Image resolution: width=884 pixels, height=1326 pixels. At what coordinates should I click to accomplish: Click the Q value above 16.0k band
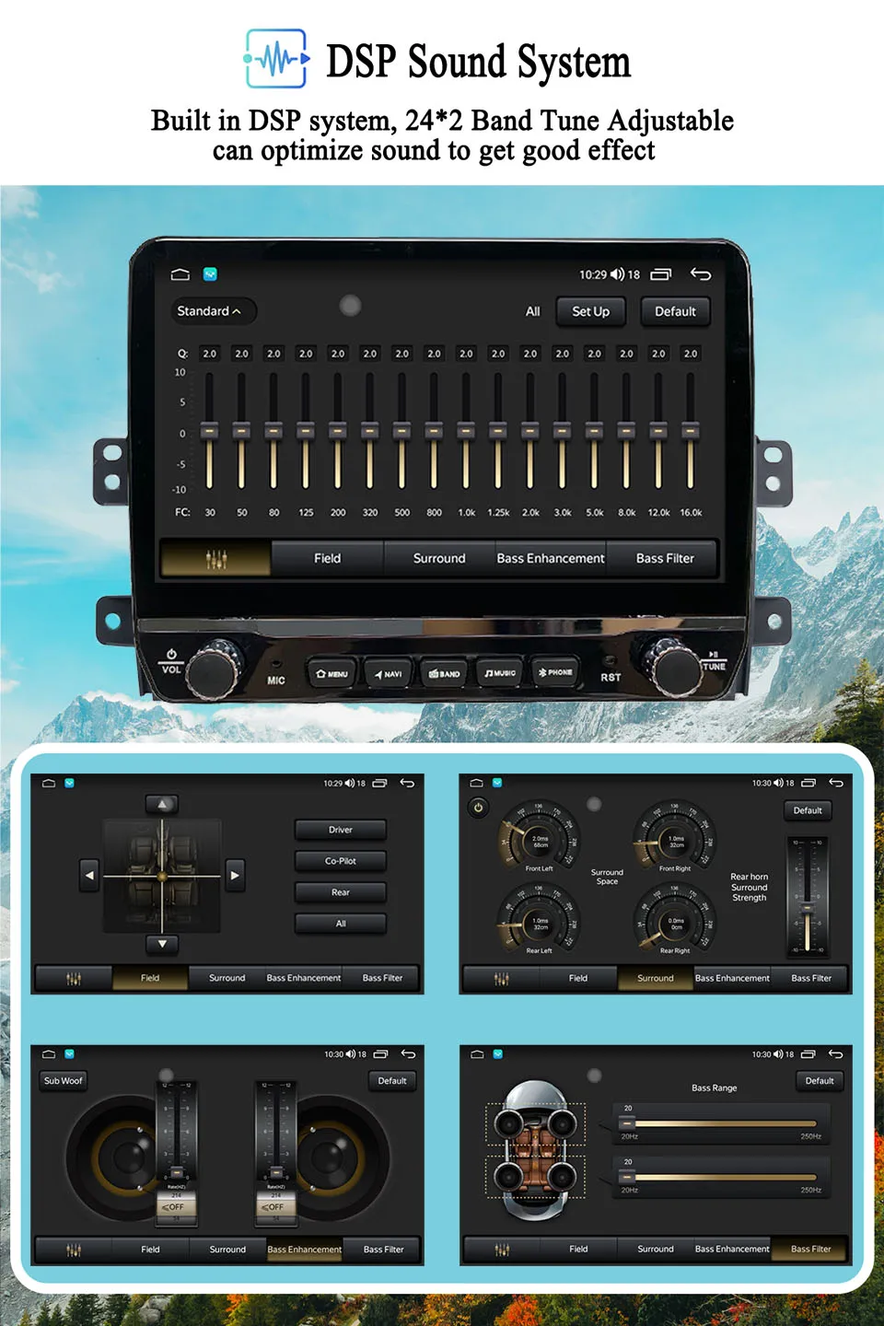tap(691, 354)
